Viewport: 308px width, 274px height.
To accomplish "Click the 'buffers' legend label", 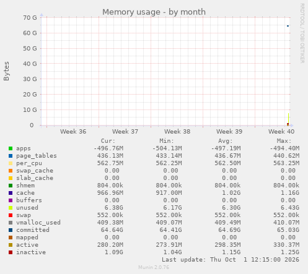I will [29, 200].
